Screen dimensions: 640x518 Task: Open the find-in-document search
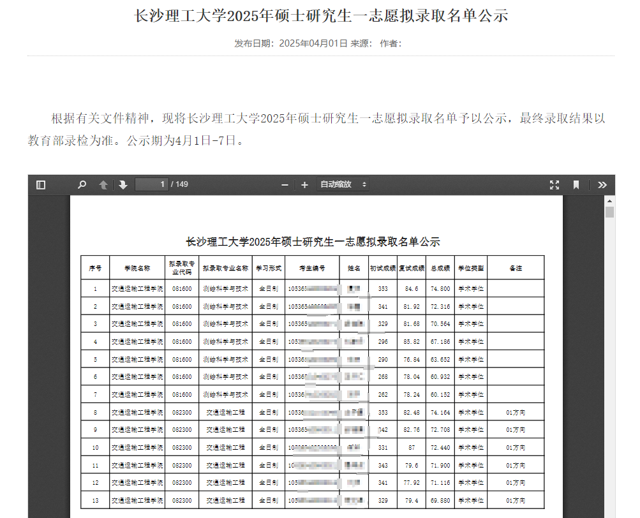(82, 185)
